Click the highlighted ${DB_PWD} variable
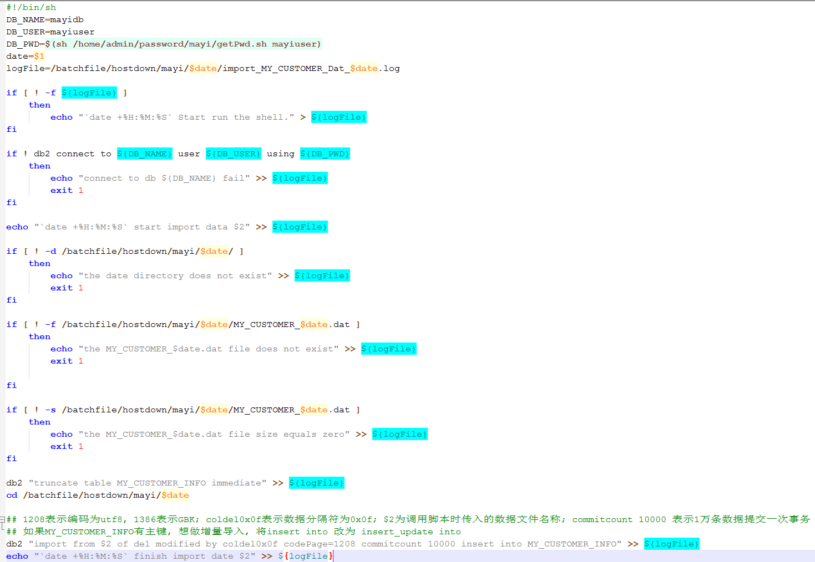Viewport: 815px width, 562px height. point(325,154)
